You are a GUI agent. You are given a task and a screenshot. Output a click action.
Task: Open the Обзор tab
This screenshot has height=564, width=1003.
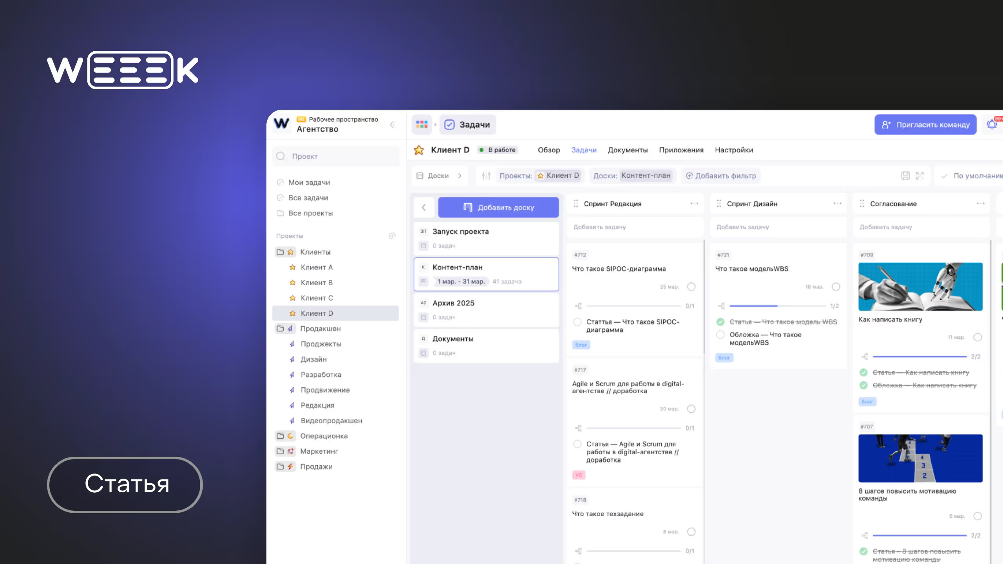point(549,150)
